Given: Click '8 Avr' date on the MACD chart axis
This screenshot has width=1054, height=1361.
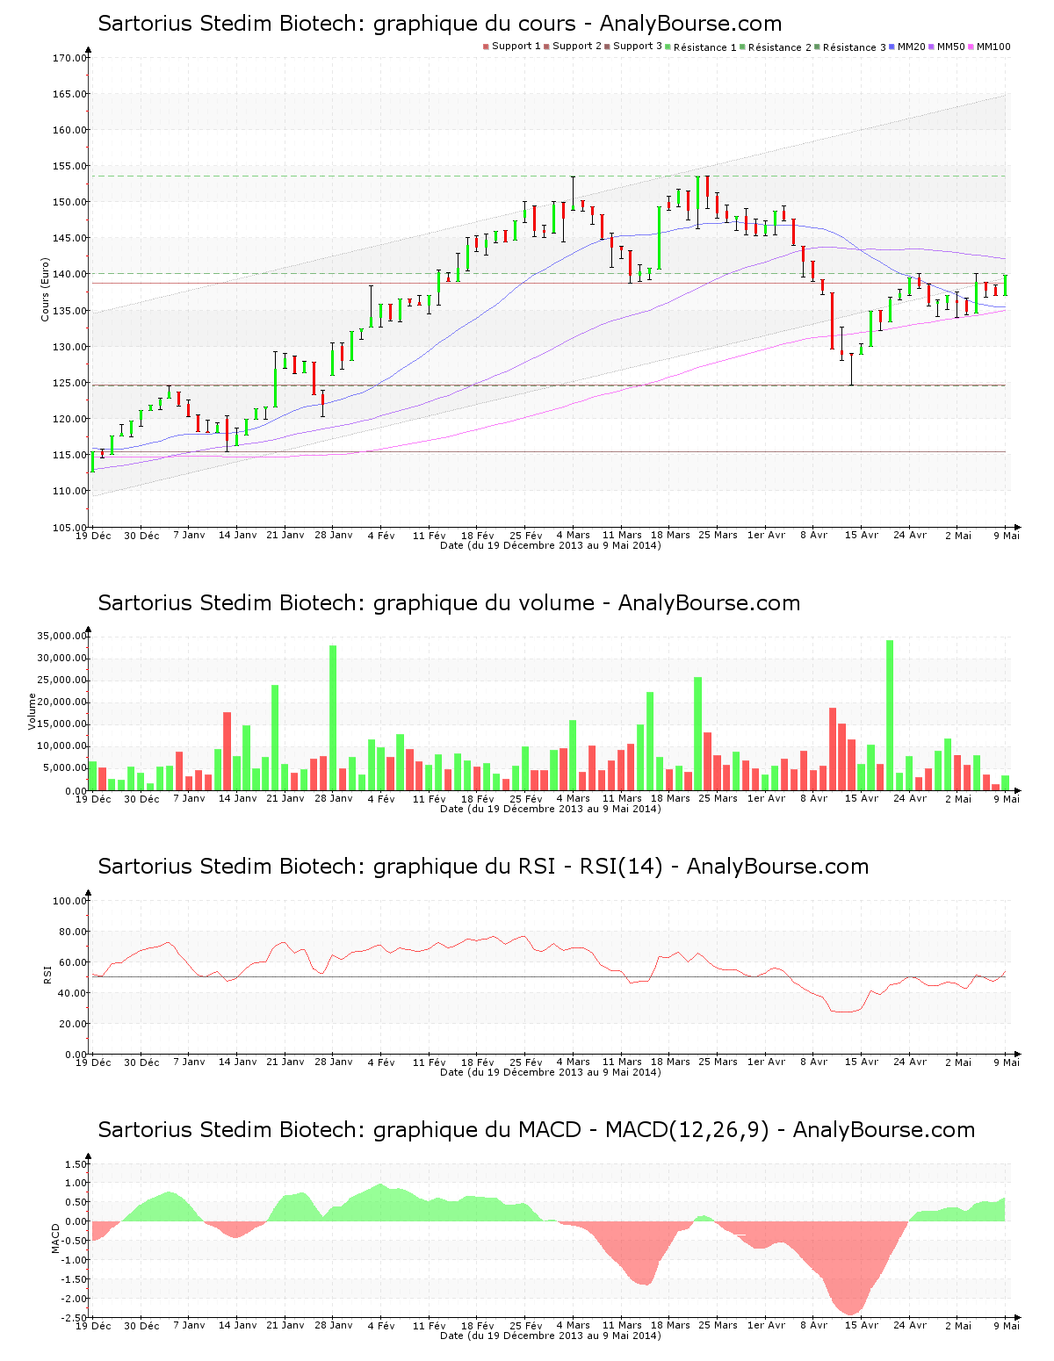Looking at the screenshot, I should pyautogui.click(x=813, y=1325).
